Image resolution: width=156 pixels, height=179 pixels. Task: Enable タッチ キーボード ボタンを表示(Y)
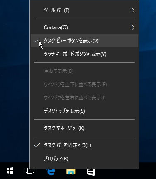pyautogui.click(x=84, y=54)
